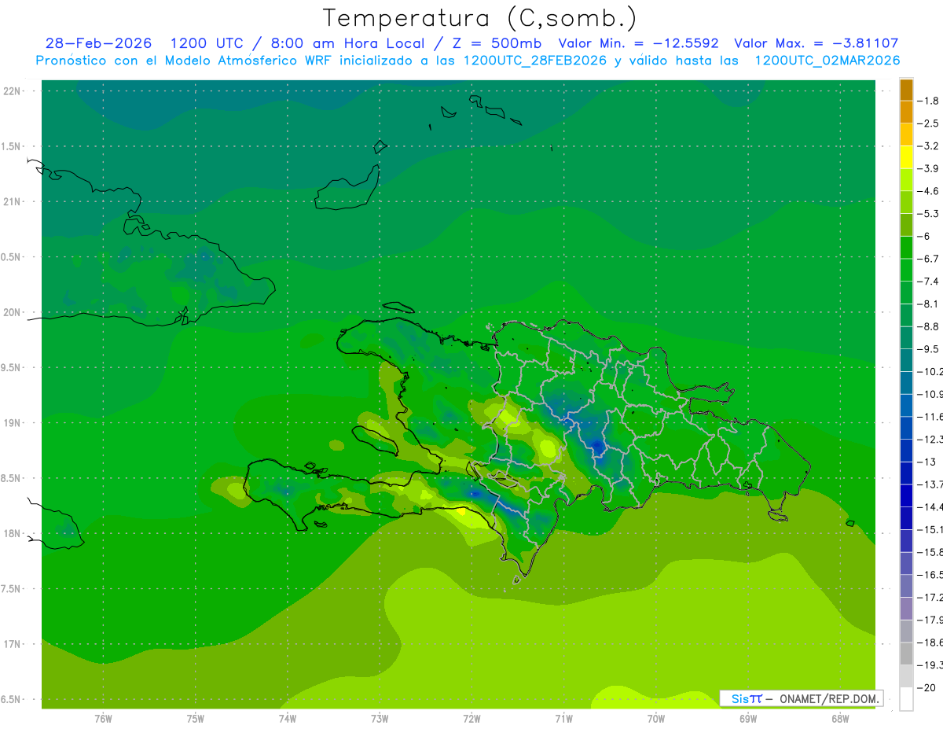Image resolution: width=943 pixels, height=729 pixels.
Task: Pick the blue swatch between -11.6 and -12.3
Action: (x=906, y=428)
